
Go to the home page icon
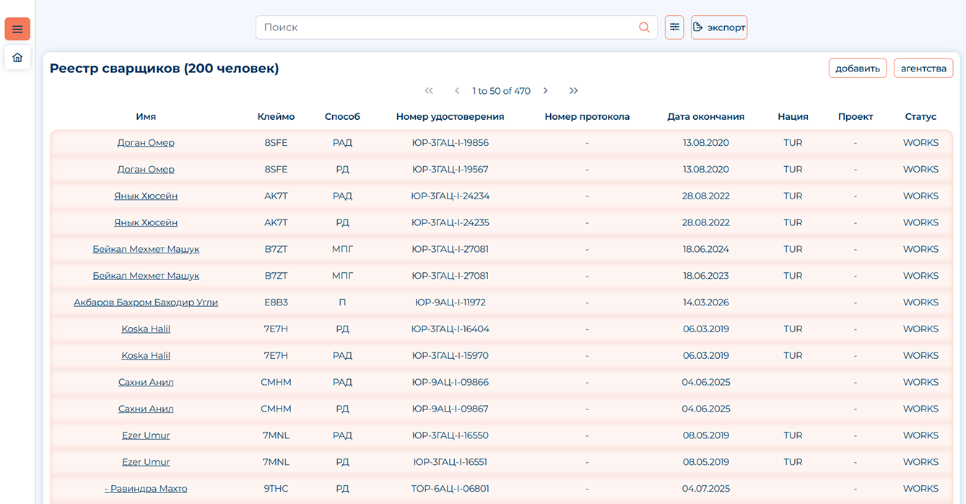pyautogui.click(x=17, y=58)
